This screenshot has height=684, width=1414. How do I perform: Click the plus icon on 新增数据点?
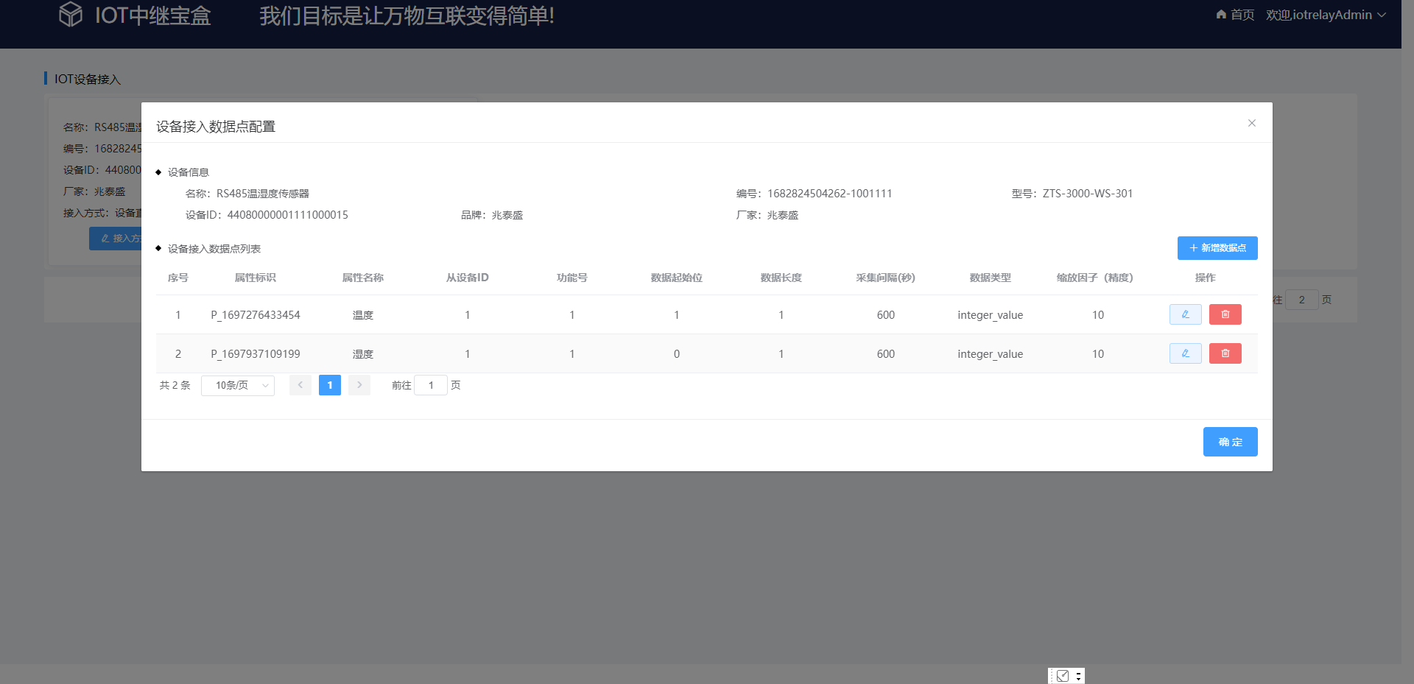coord(1193,248)
